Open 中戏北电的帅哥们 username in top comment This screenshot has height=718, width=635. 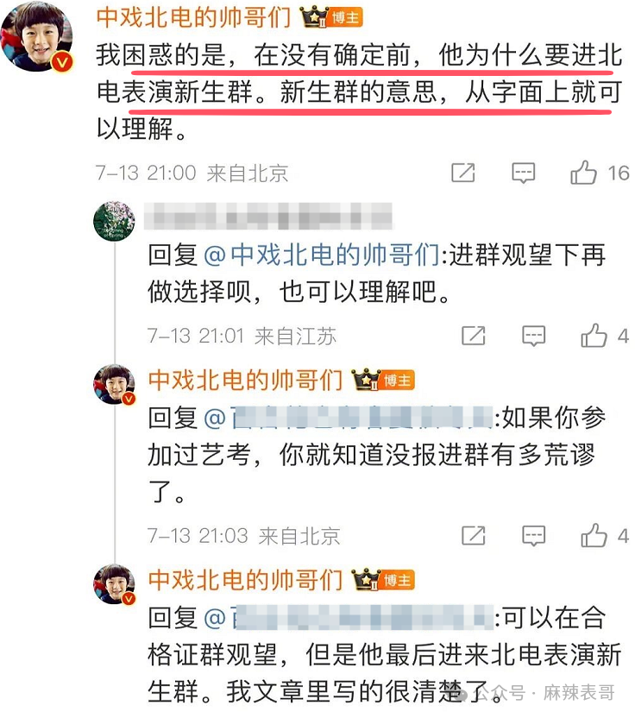click(x=193, y=18)
